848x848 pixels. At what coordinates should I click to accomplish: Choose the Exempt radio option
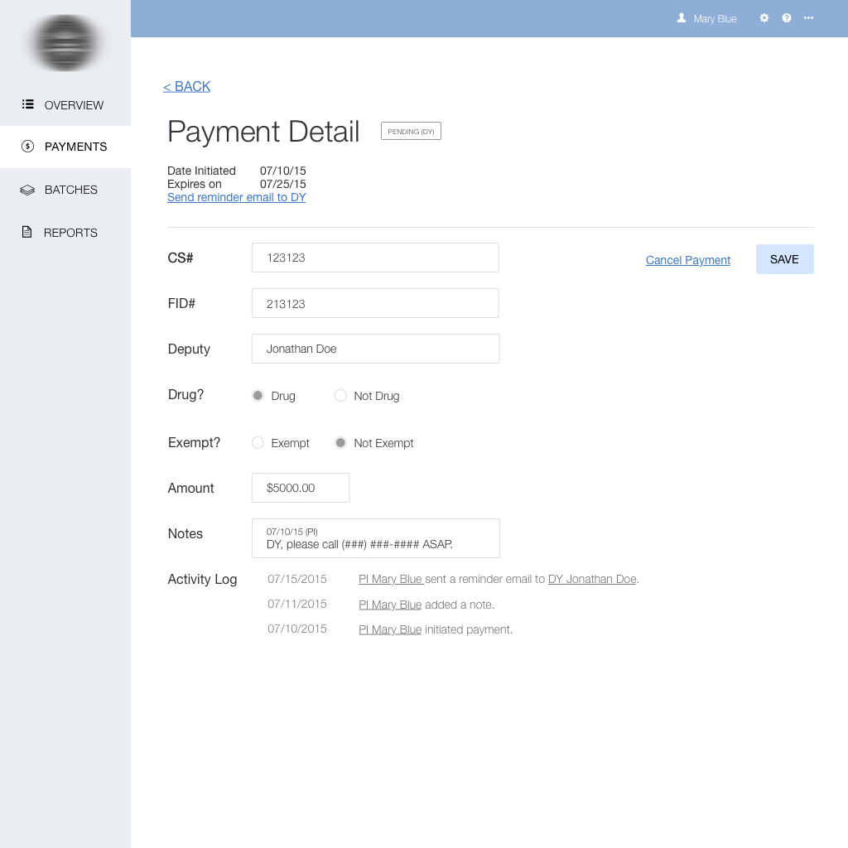click(x=258, y=443)
